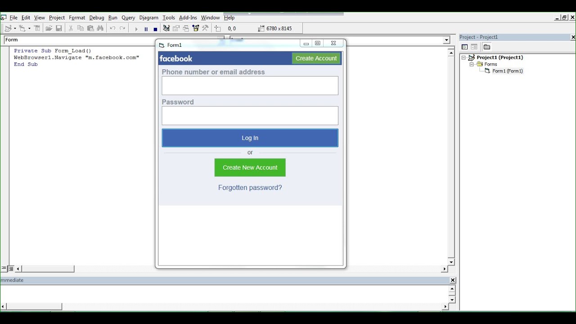Open Add Form dropdown arrow
This screenshot has height=324, width=576.
[x=29, y=28]
